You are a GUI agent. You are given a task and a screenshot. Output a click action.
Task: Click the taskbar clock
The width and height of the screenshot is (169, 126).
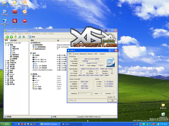click(164, 124)
